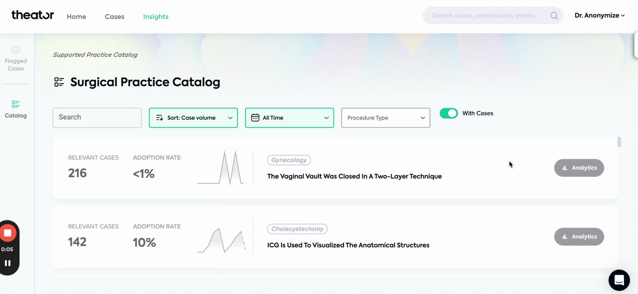Open the chat support bubble
Image resolution: width=638 pixels, height=294 pixels.
619,280
